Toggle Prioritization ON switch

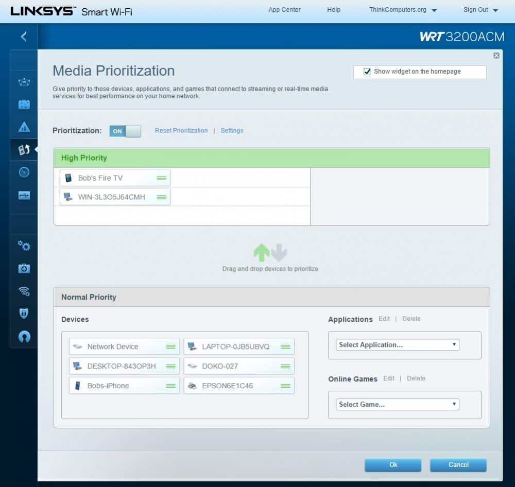point(125,131)
